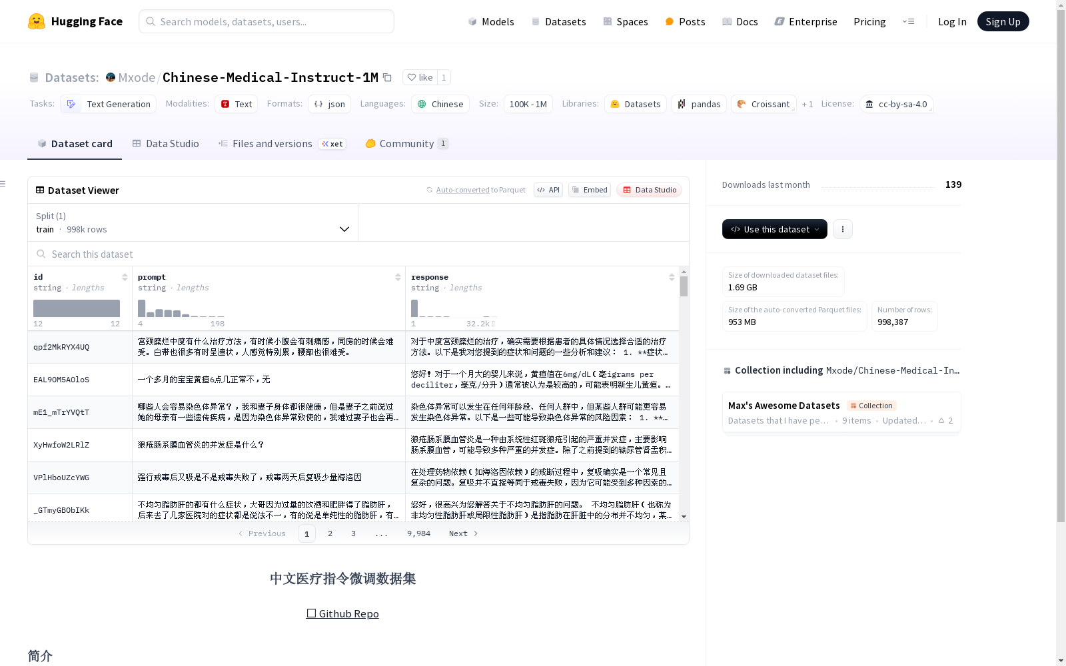Click the row with id XyHwfoW2LRlZ
1066x666 pixels.
pyautogui.click(x=353, y=445)
